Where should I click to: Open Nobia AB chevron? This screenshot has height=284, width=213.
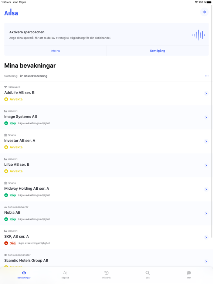pos(206,213)
